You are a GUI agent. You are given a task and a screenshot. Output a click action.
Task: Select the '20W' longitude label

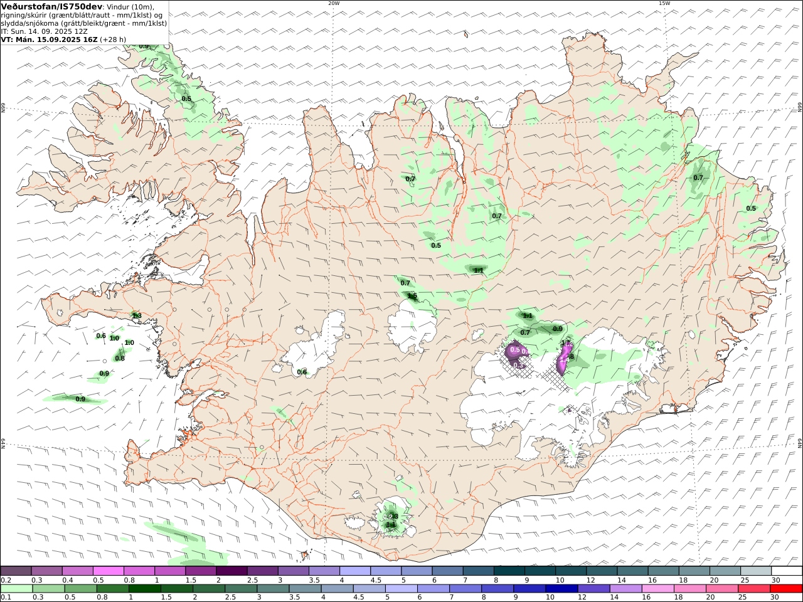click(x=334, y=3)
